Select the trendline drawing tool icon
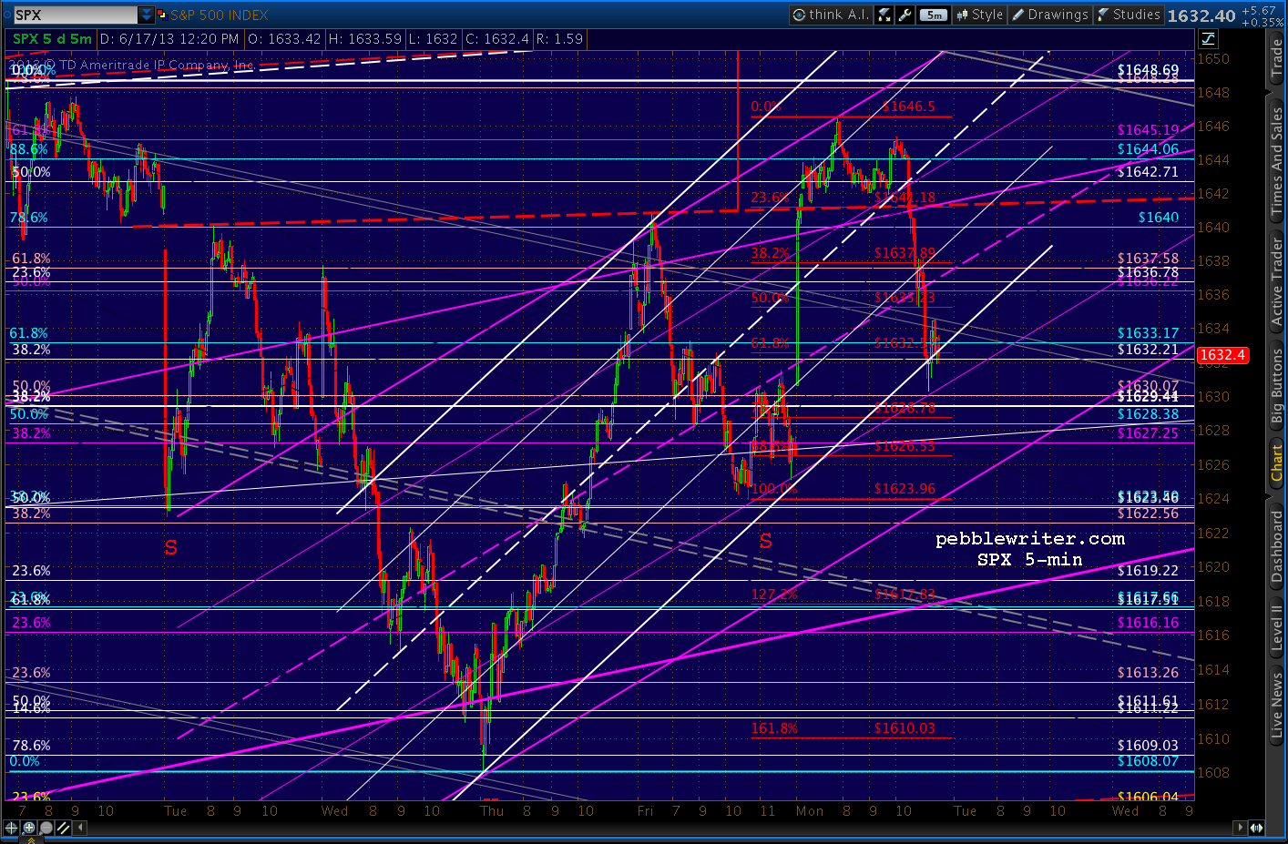Image resolution: width=1288 pixels, height=844 pixels. click(x=63, y=828)
